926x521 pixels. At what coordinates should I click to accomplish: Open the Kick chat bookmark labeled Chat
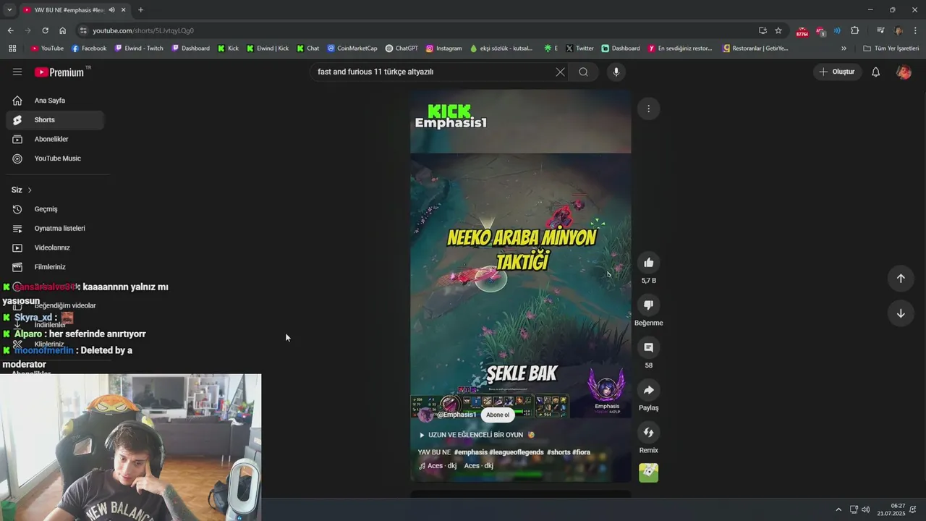[307, 48]
